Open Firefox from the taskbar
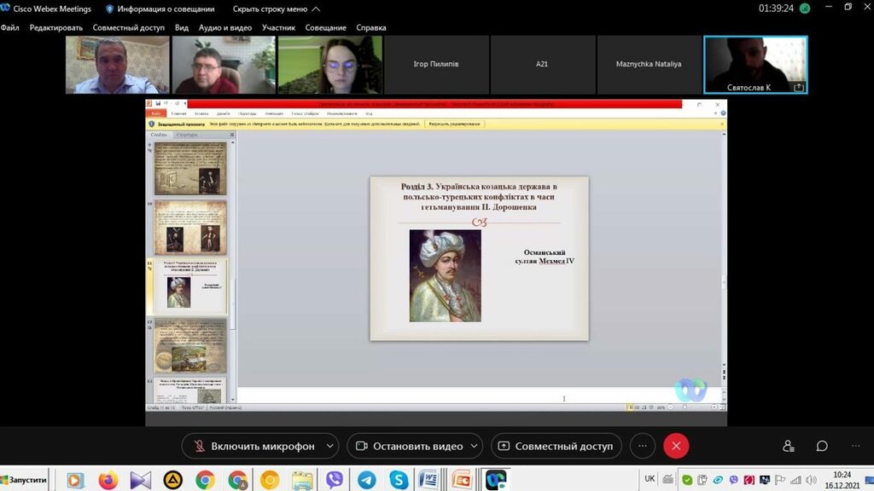The height and width of the screenshot is (491, 874). click(108, 480)
